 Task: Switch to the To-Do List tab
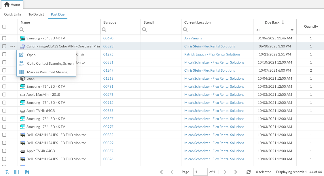[x=36, y=14]
